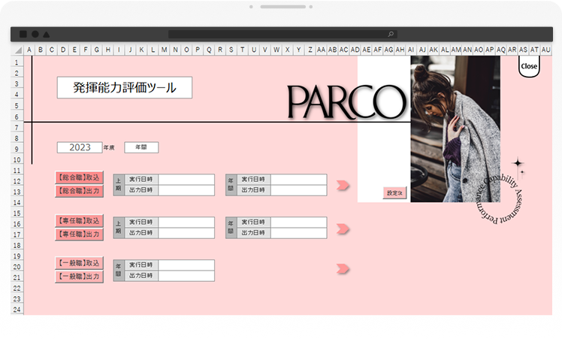
Task: Select row header 22
Action: click(x=17, y=288)
